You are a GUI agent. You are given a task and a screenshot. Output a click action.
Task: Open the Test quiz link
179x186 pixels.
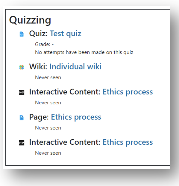66,33
